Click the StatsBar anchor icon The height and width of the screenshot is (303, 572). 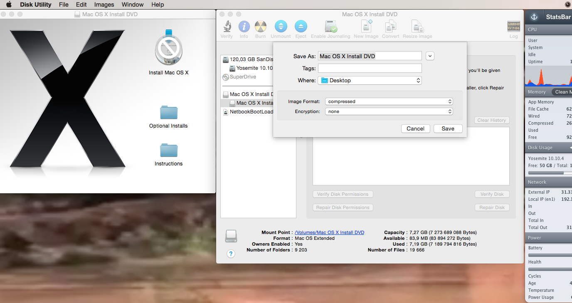click(535, 17)
